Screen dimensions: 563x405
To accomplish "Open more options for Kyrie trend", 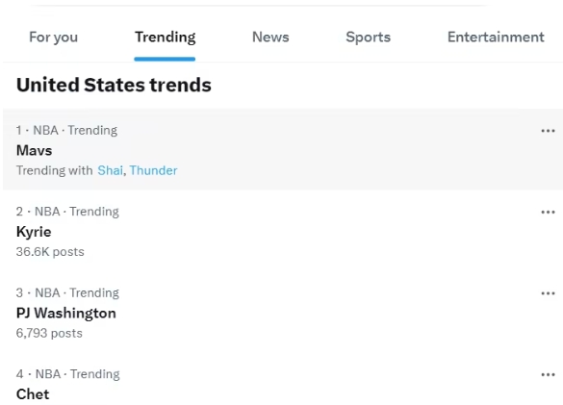I will point(548,213).
